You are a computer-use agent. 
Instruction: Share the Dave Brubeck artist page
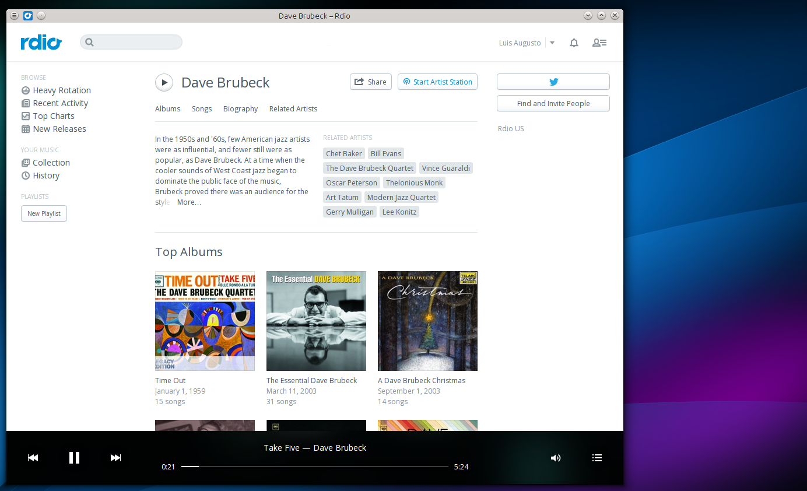click(x=370, y=82)
